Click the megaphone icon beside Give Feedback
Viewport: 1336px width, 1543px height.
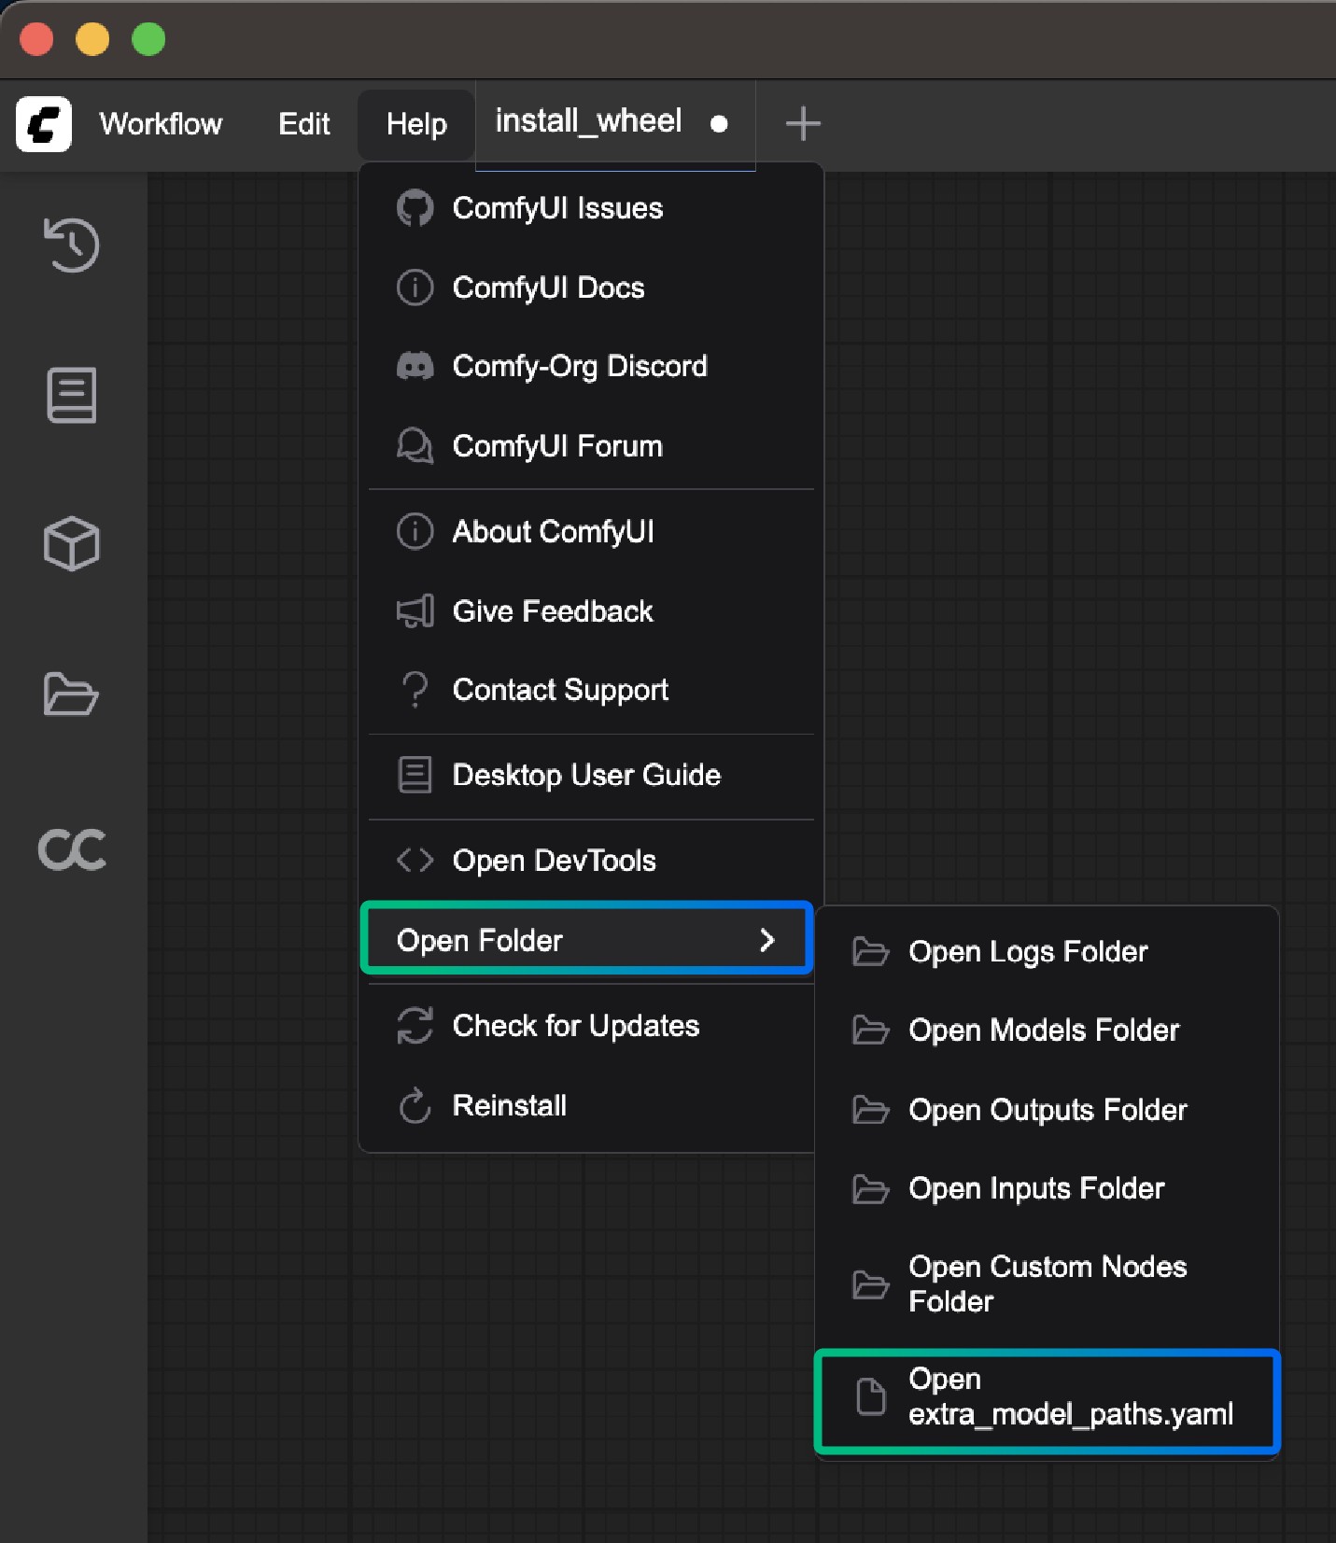[415, 611]
